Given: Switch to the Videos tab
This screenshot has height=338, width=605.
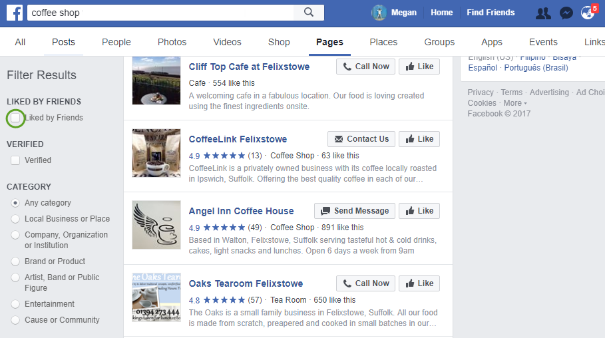Looking at the screenshot, I should point(227,42).
